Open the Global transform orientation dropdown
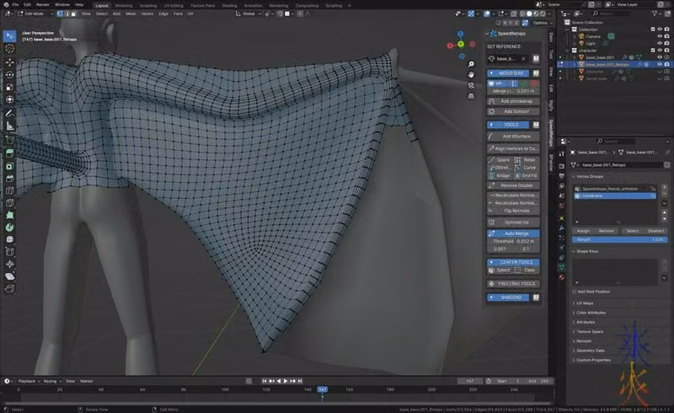 tap(249, 13)
